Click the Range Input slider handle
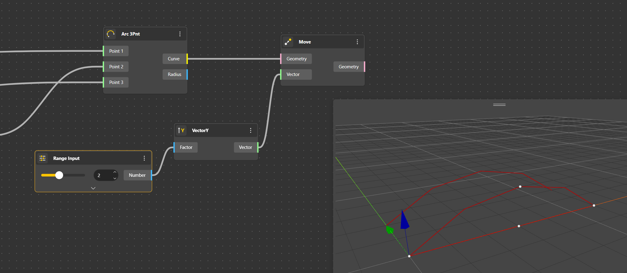This screenshot has height=273, width=627. pos(59,175)
